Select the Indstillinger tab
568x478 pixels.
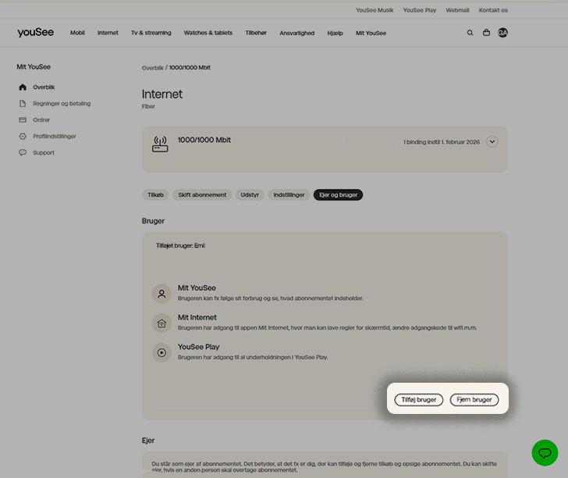pyautogui.click(x=289, y=194)
